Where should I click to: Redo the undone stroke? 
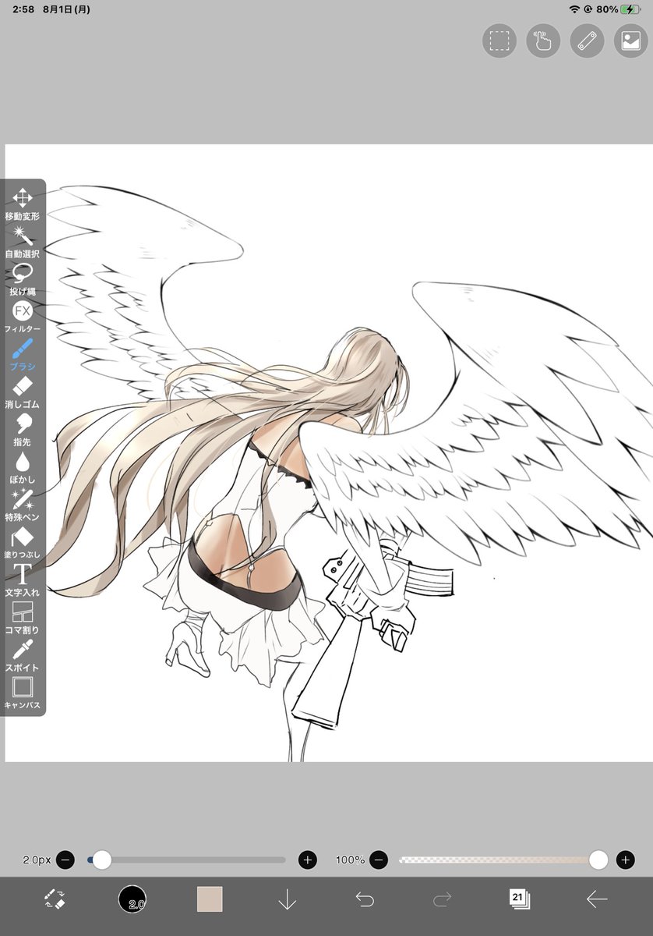pos(442,899)
